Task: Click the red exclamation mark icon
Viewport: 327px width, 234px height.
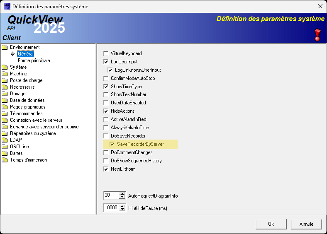Action: coord(317,35)
